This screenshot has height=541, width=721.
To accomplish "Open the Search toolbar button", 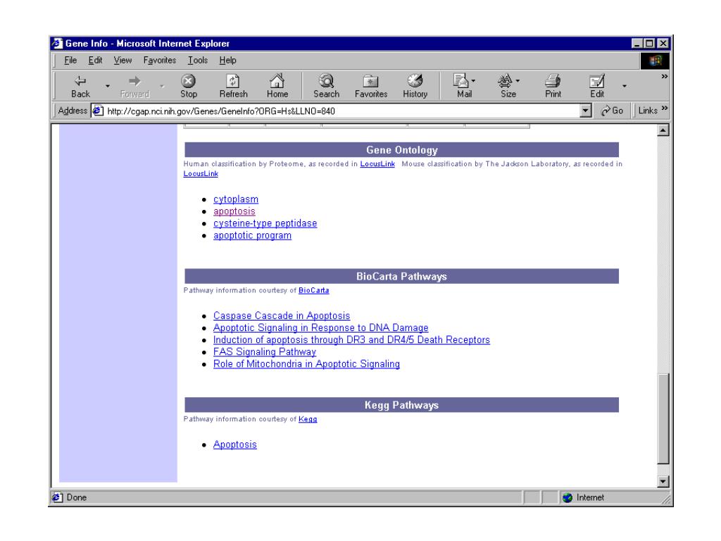I will pos(326,86).
